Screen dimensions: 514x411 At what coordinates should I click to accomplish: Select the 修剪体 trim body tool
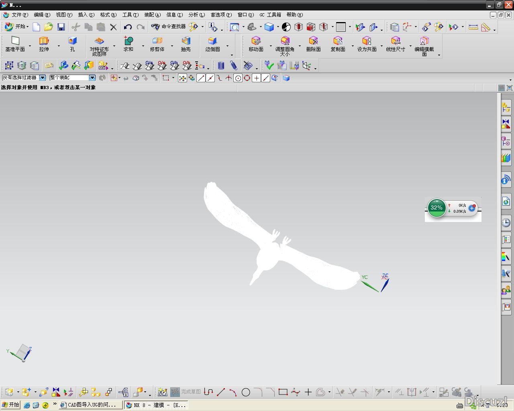[157, 44]
